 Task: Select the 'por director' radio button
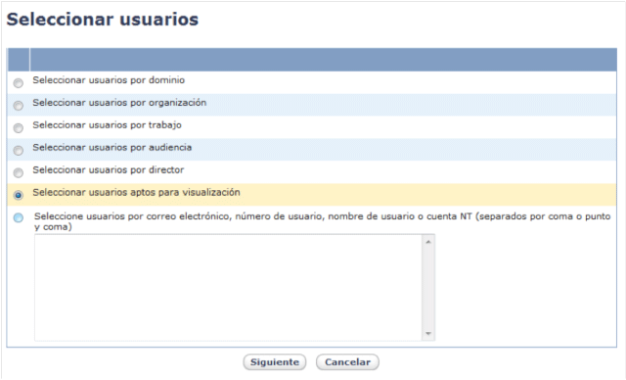pyautogui.click(x=19, y=172)
